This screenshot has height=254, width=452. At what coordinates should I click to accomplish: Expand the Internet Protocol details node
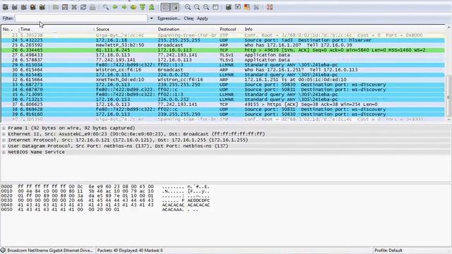(x=4, y=140)
